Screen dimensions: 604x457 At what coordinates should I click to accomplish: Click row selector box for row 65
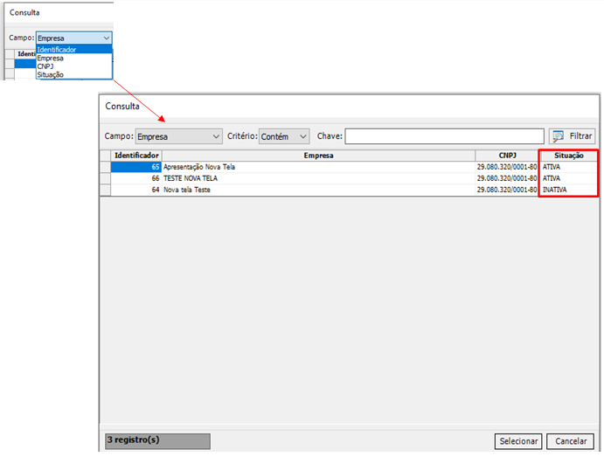click(105, 167)
